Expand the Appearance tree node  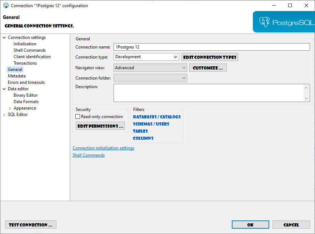pos(10,108)
